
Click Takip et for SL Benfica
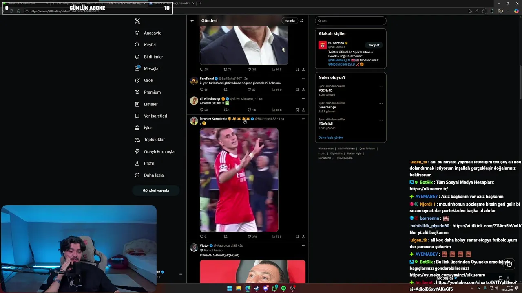374,45
